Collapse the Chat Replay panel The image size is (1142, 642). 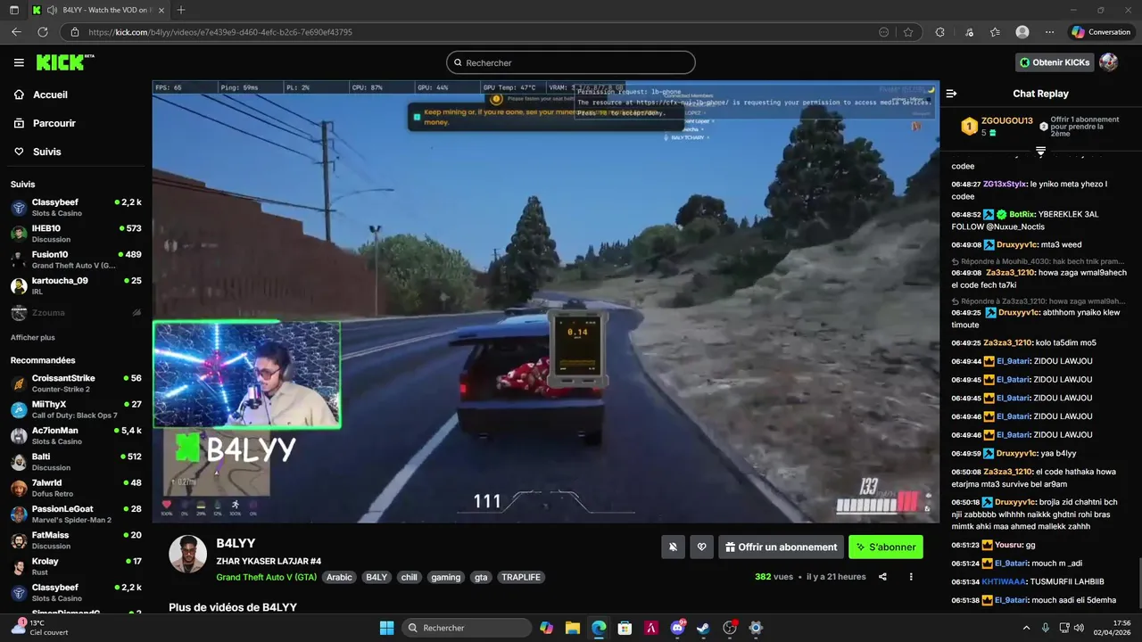[951, 94]
